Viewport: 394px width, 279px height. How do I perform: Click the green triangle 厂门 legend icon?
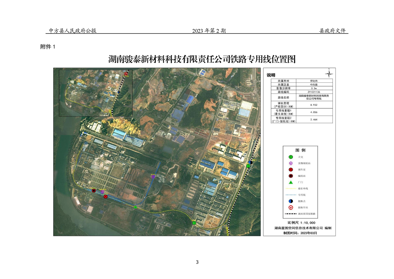click(291, 182)
